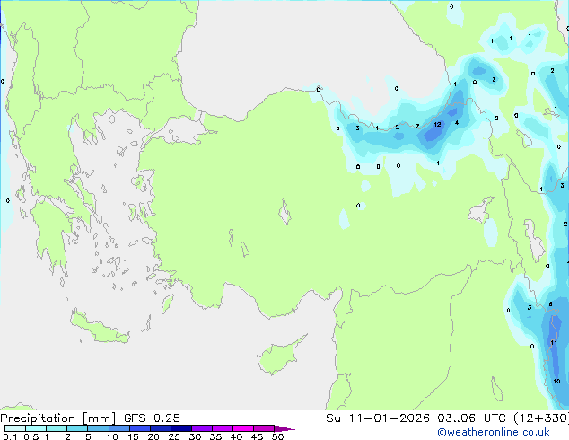Viewport: 569px width, 440px height.
Task: Click the 'GFS 0.25' model label
Action: [152, 418]
